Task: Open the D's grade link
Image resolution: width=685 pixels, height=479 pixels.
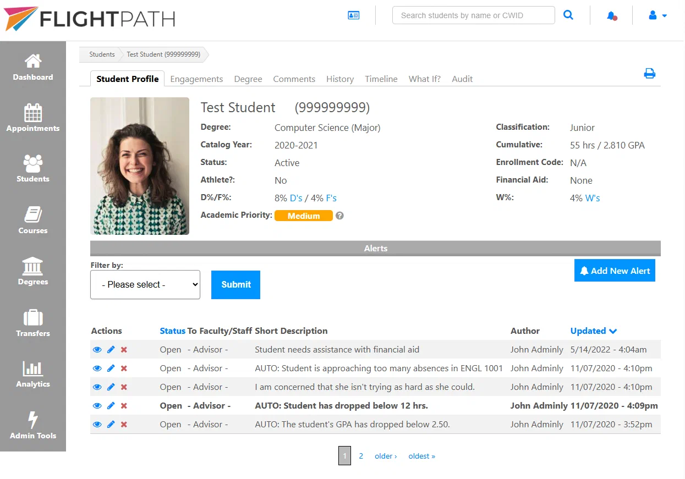Action: coord(296,198)
